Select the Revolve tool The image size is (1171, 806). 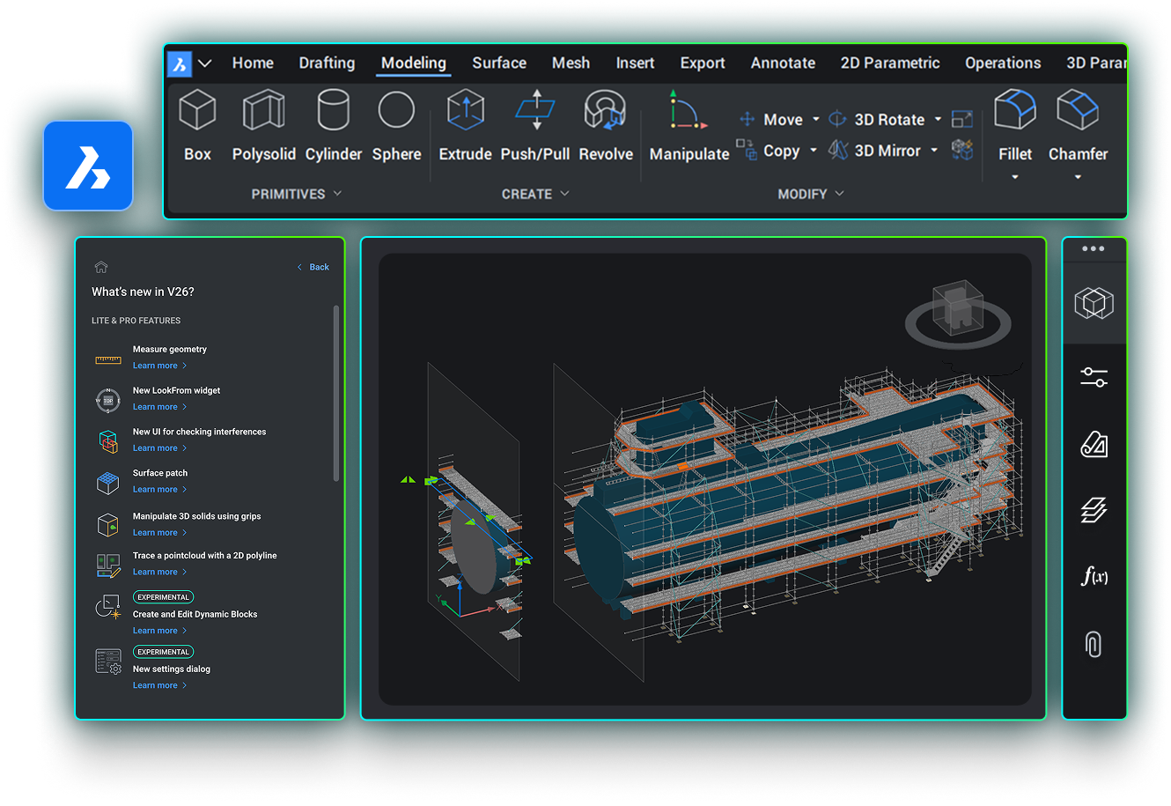coord(606,111)
